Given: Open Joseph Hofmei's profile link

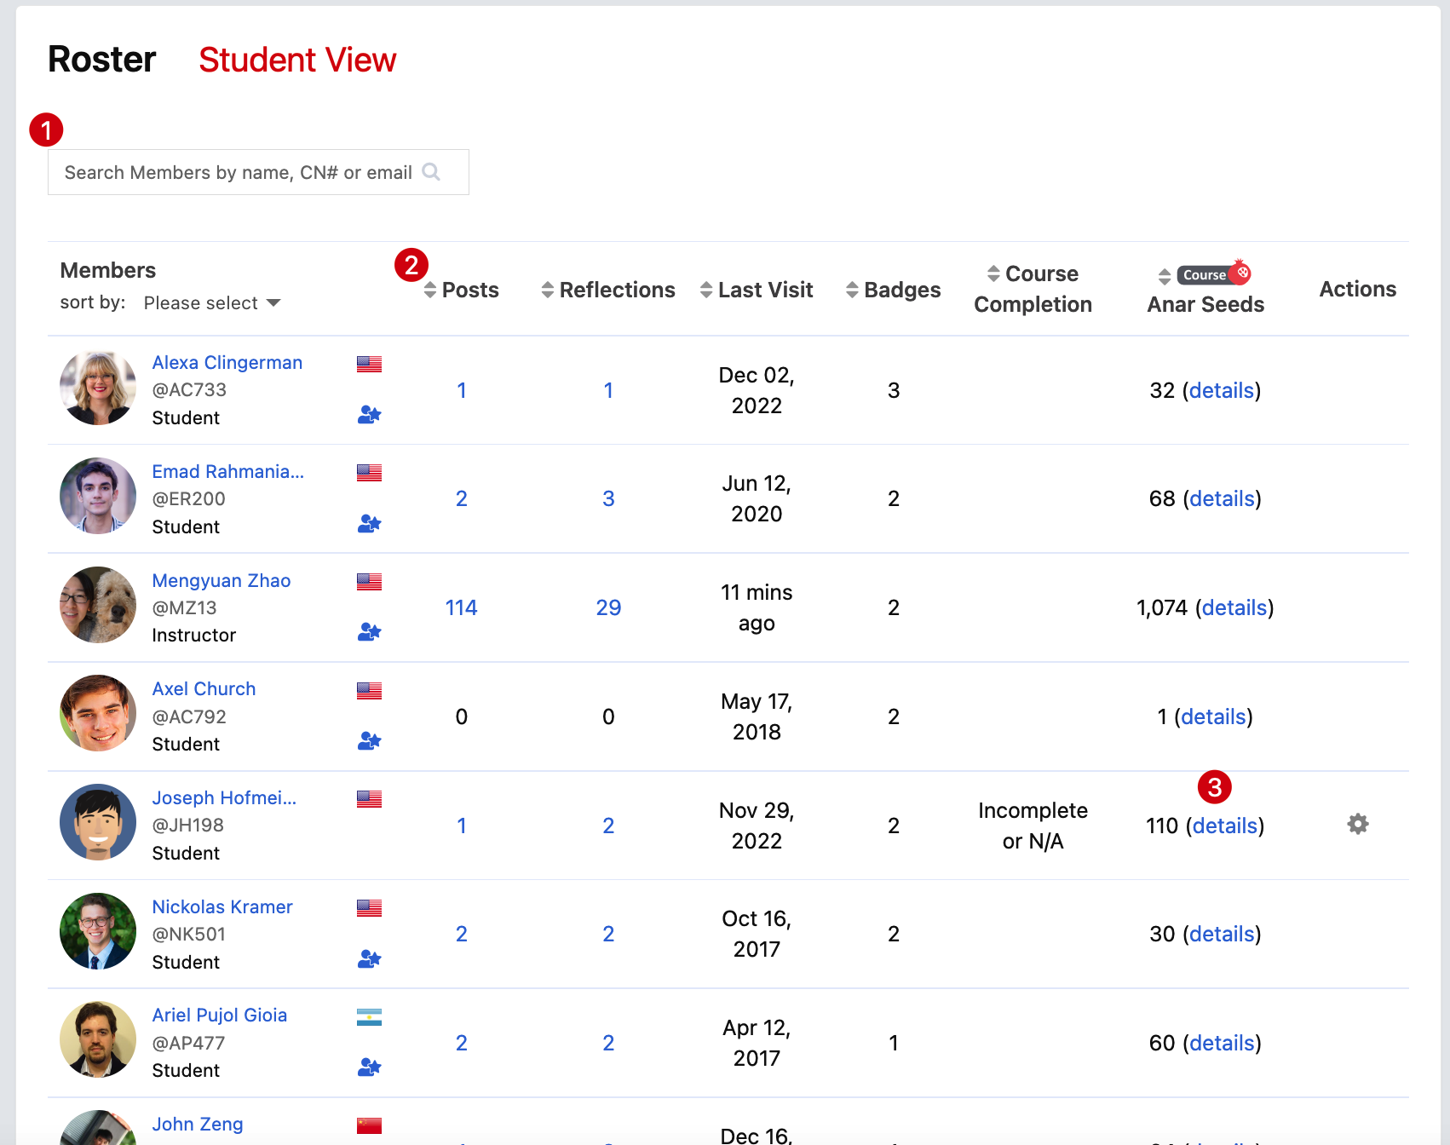Looking at the screenshot, I should coord(224,797).
